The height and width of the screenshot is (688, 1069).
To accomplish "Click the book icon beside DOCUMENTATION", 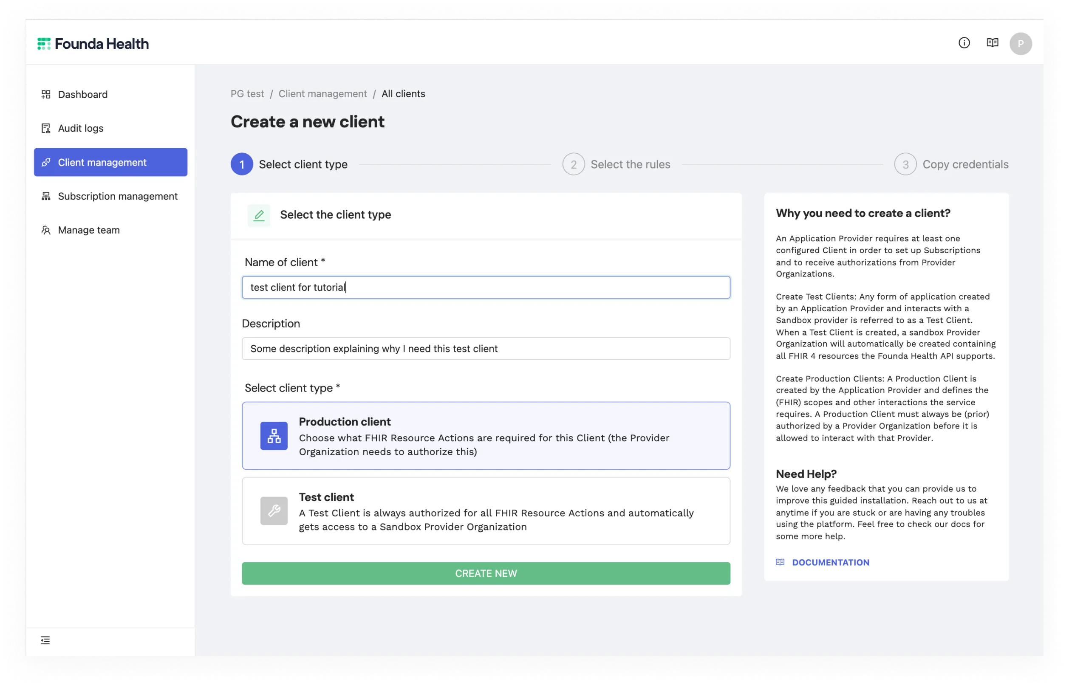I will (x=780, y=562).
